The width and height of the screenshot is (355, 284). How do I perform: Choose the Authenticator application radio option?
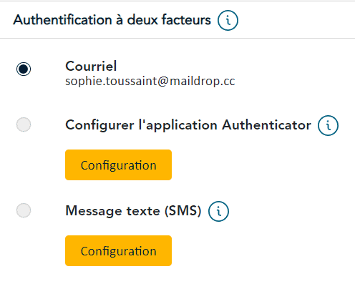(24, 124)
